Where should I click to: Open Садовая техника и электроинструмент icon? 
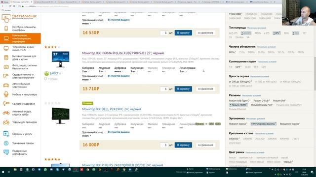(x=6, y=76)
